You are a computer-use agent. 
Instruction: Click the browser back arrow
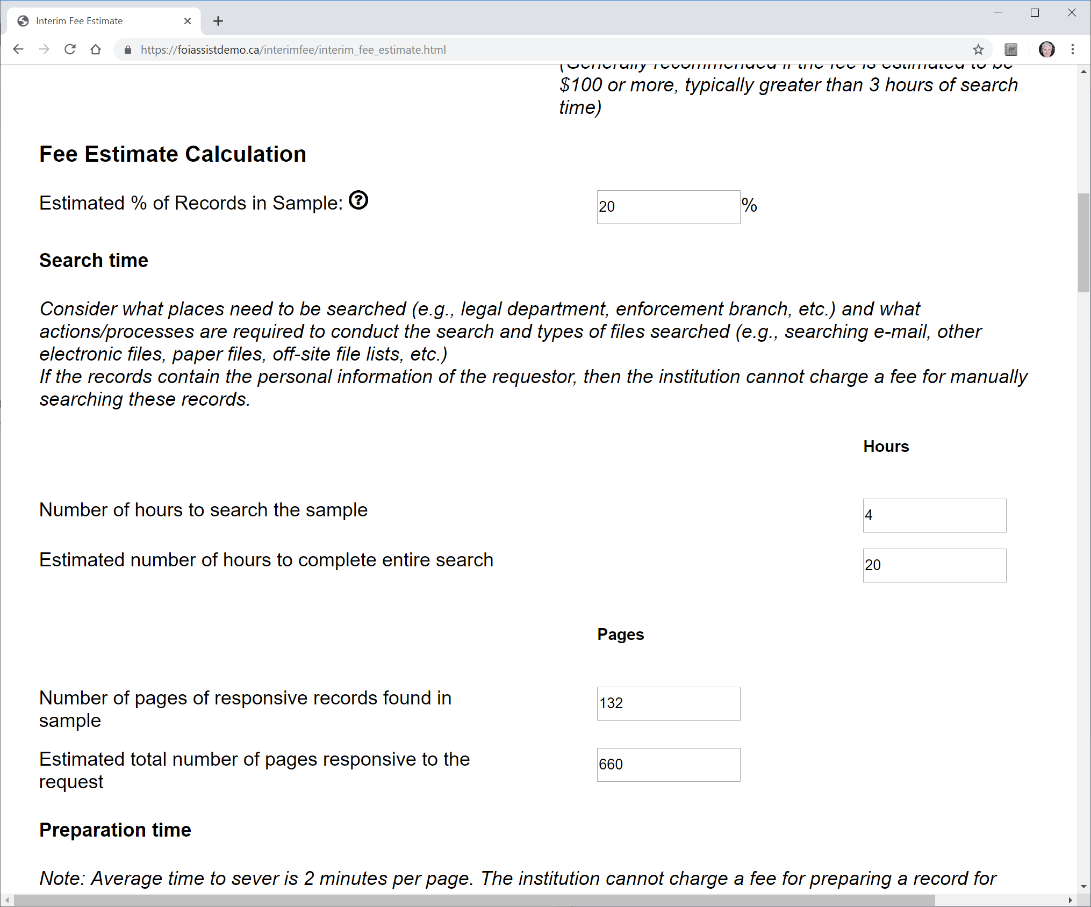coord(18,49)
